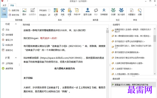The width and height of the screenshot is (157, 98).
Task: Select the 开始 ribbon tab
Action: [x=12, y=6]
